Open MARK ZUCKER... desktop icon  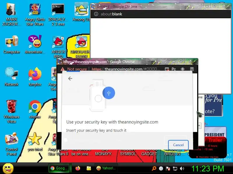pos(11,14)
